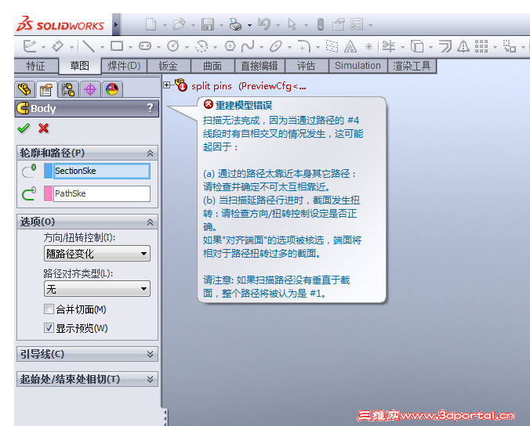Switch to the 特征 tab

click(x=36, y=66)
